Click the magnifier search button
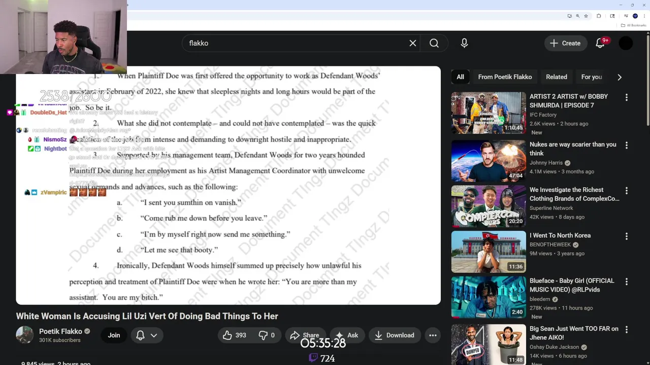The height and width of the screenshot is (365, 650). (x=434, y=43)
